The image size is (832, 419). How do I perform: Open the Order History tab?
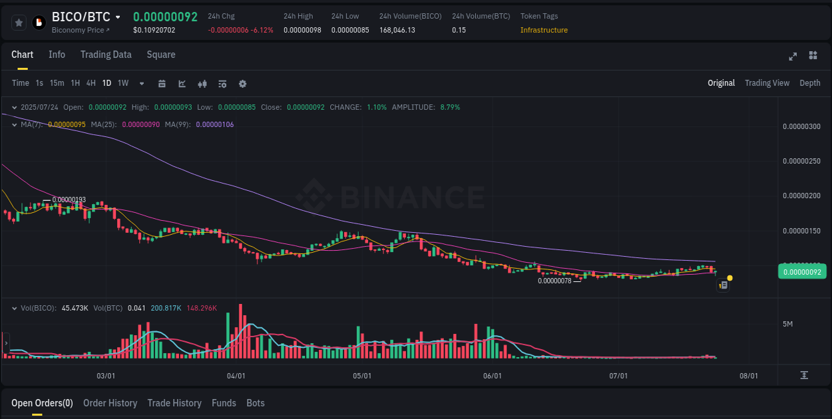[110, 403]
